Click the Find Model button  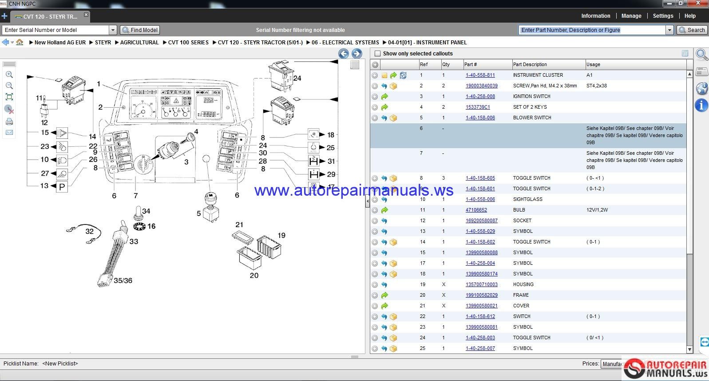140,30
